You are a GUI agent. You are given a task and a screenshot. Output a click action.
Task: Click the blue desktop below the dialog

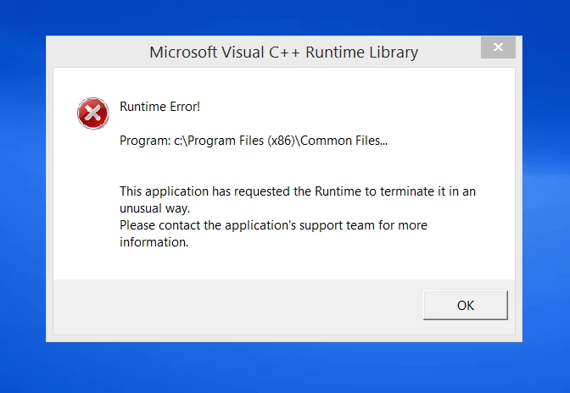click(x=285, y=368)
